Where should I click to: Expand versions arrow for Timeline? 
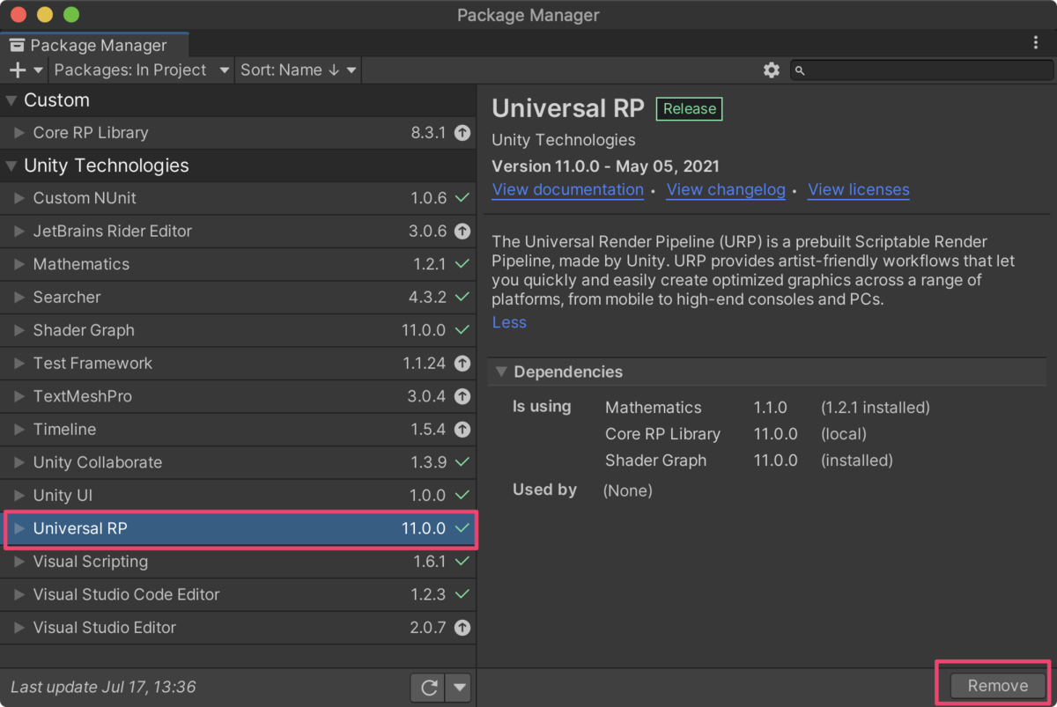click(19, 430)
